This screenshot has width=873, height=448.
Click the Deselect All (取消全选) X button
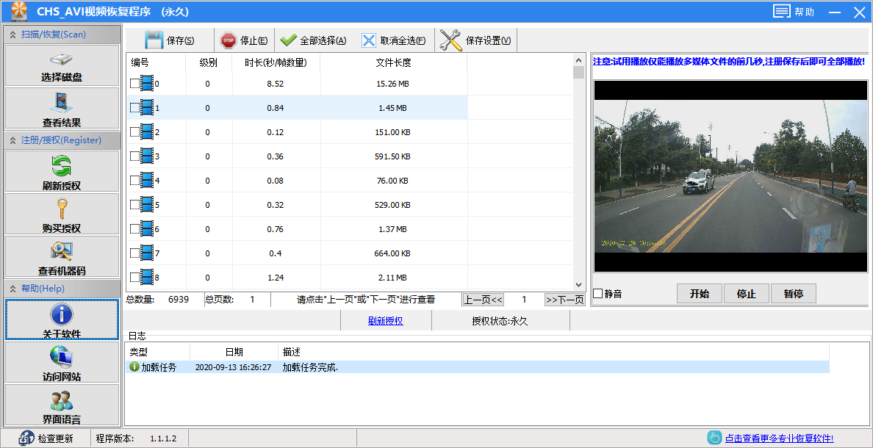point(393,40)
